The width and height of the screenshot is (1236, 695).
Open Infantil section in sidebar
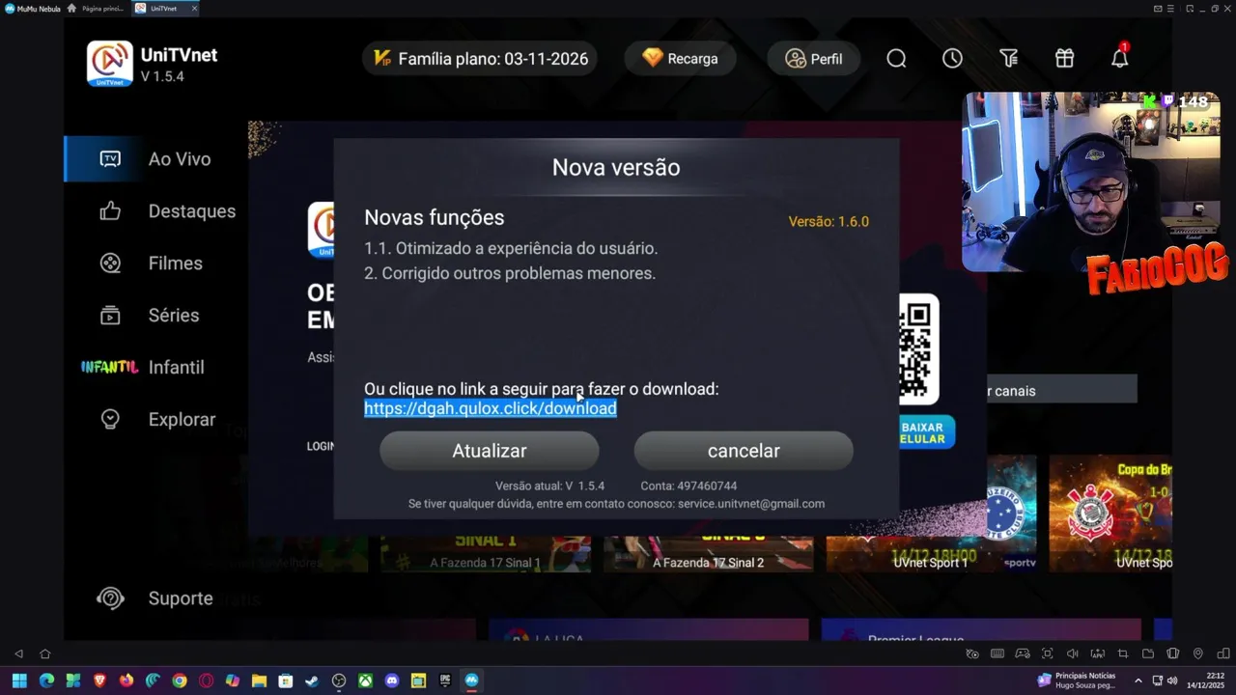click(142, 368)
